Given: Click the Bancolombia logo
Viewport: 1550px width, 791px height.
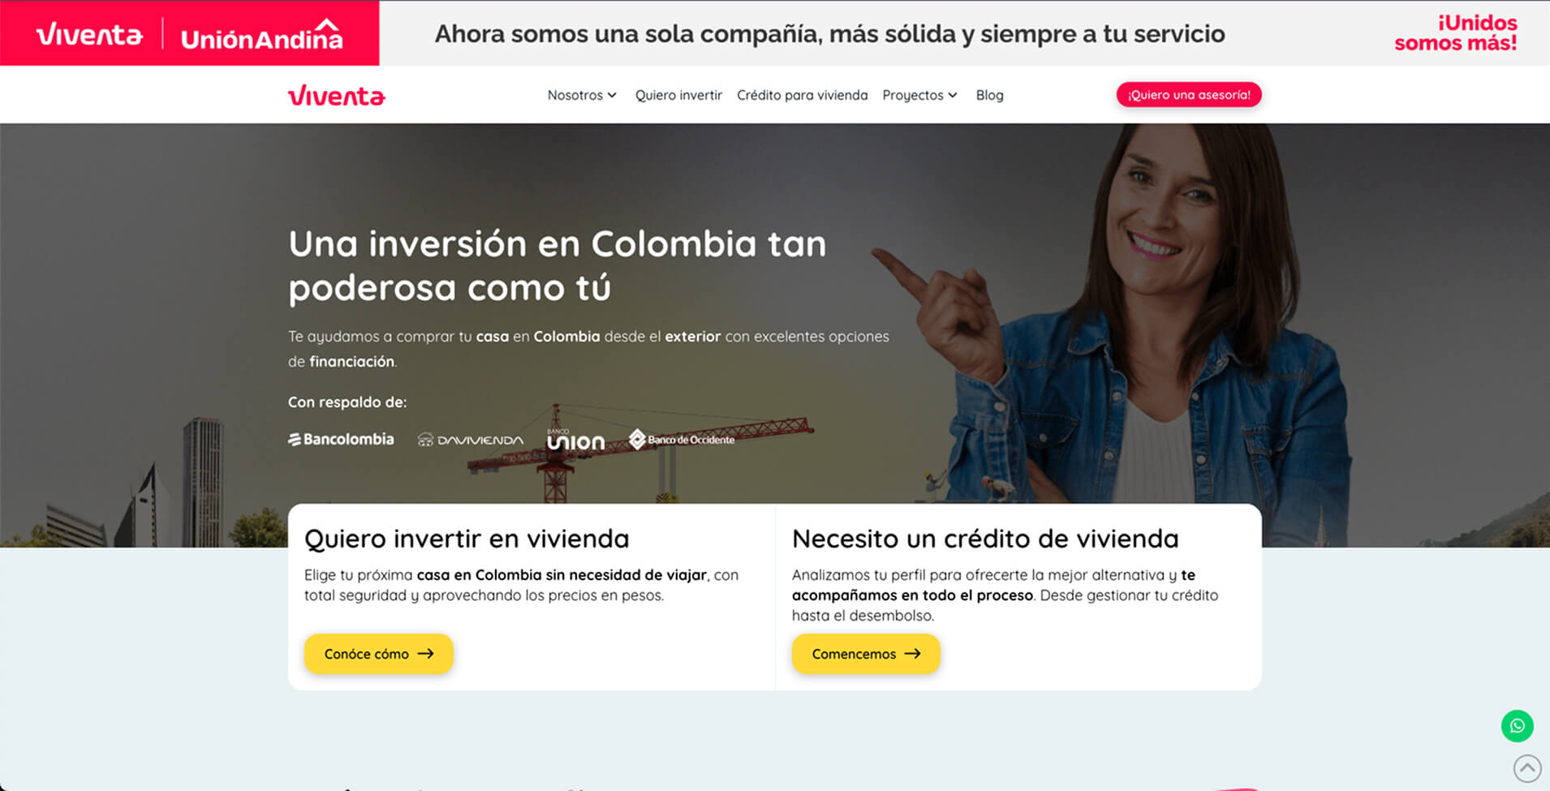Looking at the screenshot, I should (x=341, y=439).
